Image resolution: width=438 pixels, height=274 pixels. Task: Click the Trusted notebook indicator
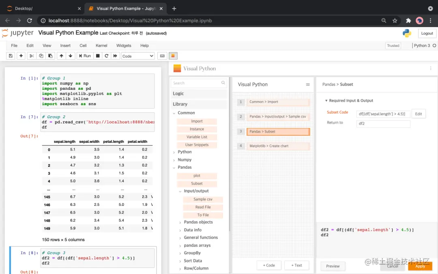click(x=393, y=45)
